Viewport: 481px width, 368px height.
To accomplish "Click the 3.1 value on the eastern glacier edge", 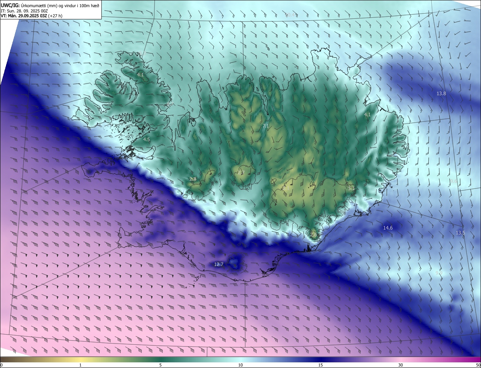I will tap(351, 188).
